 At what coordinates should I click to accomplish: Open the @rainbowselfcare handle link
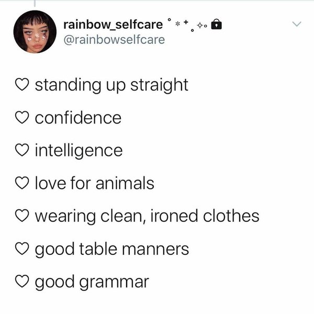tap(114, 39)
